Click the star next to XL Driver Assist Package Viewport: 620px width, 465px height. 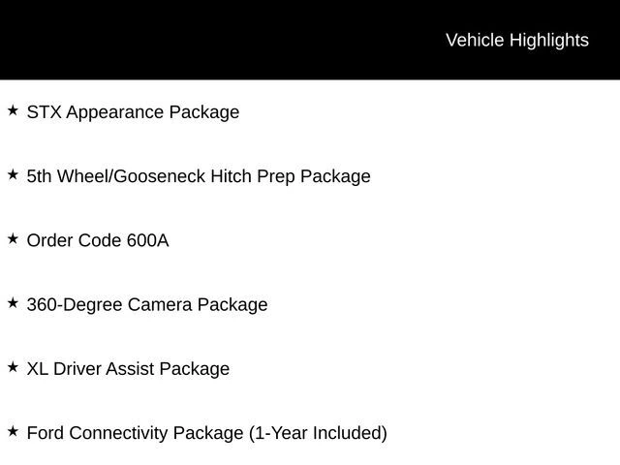click(13, 367)
